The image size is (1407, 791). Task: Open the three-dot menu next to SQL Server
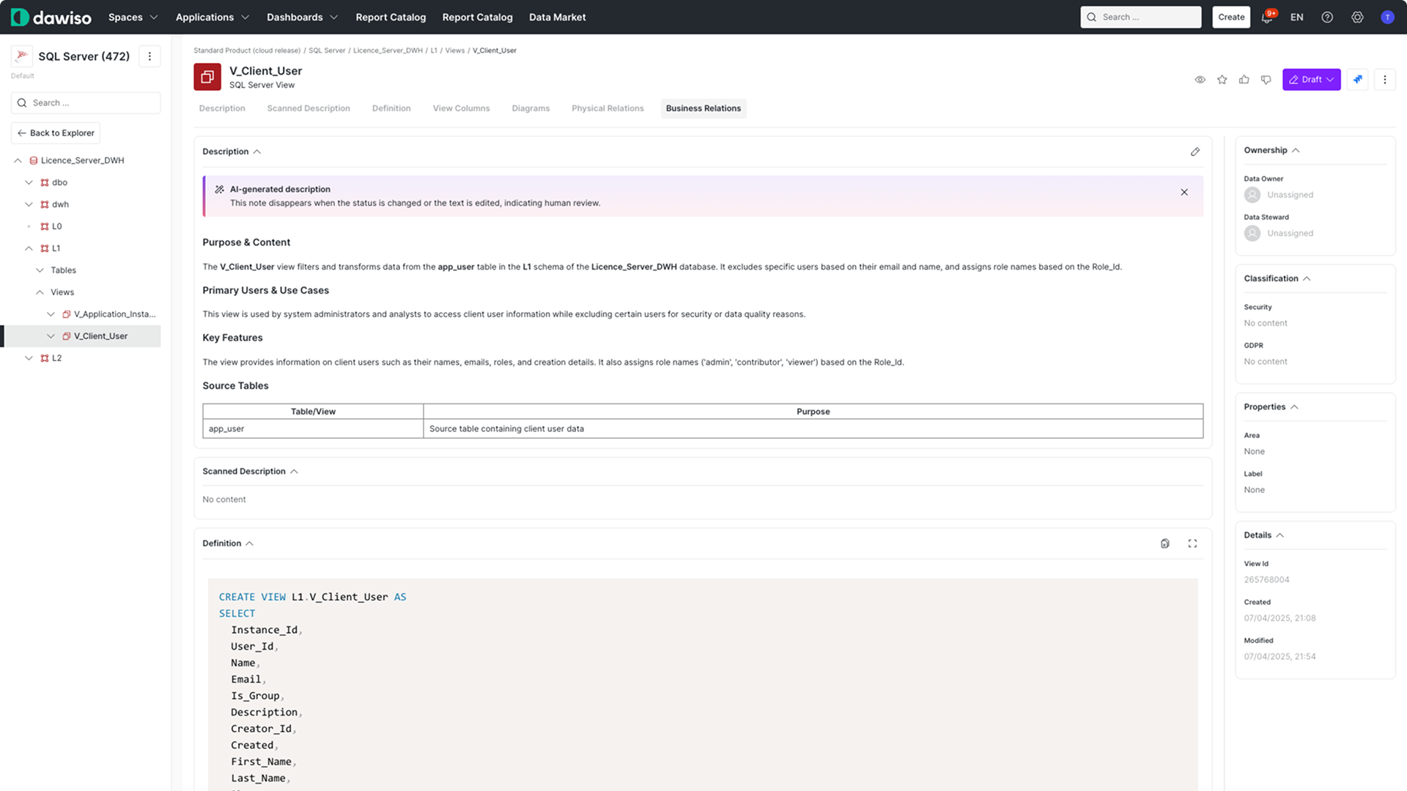149,56
